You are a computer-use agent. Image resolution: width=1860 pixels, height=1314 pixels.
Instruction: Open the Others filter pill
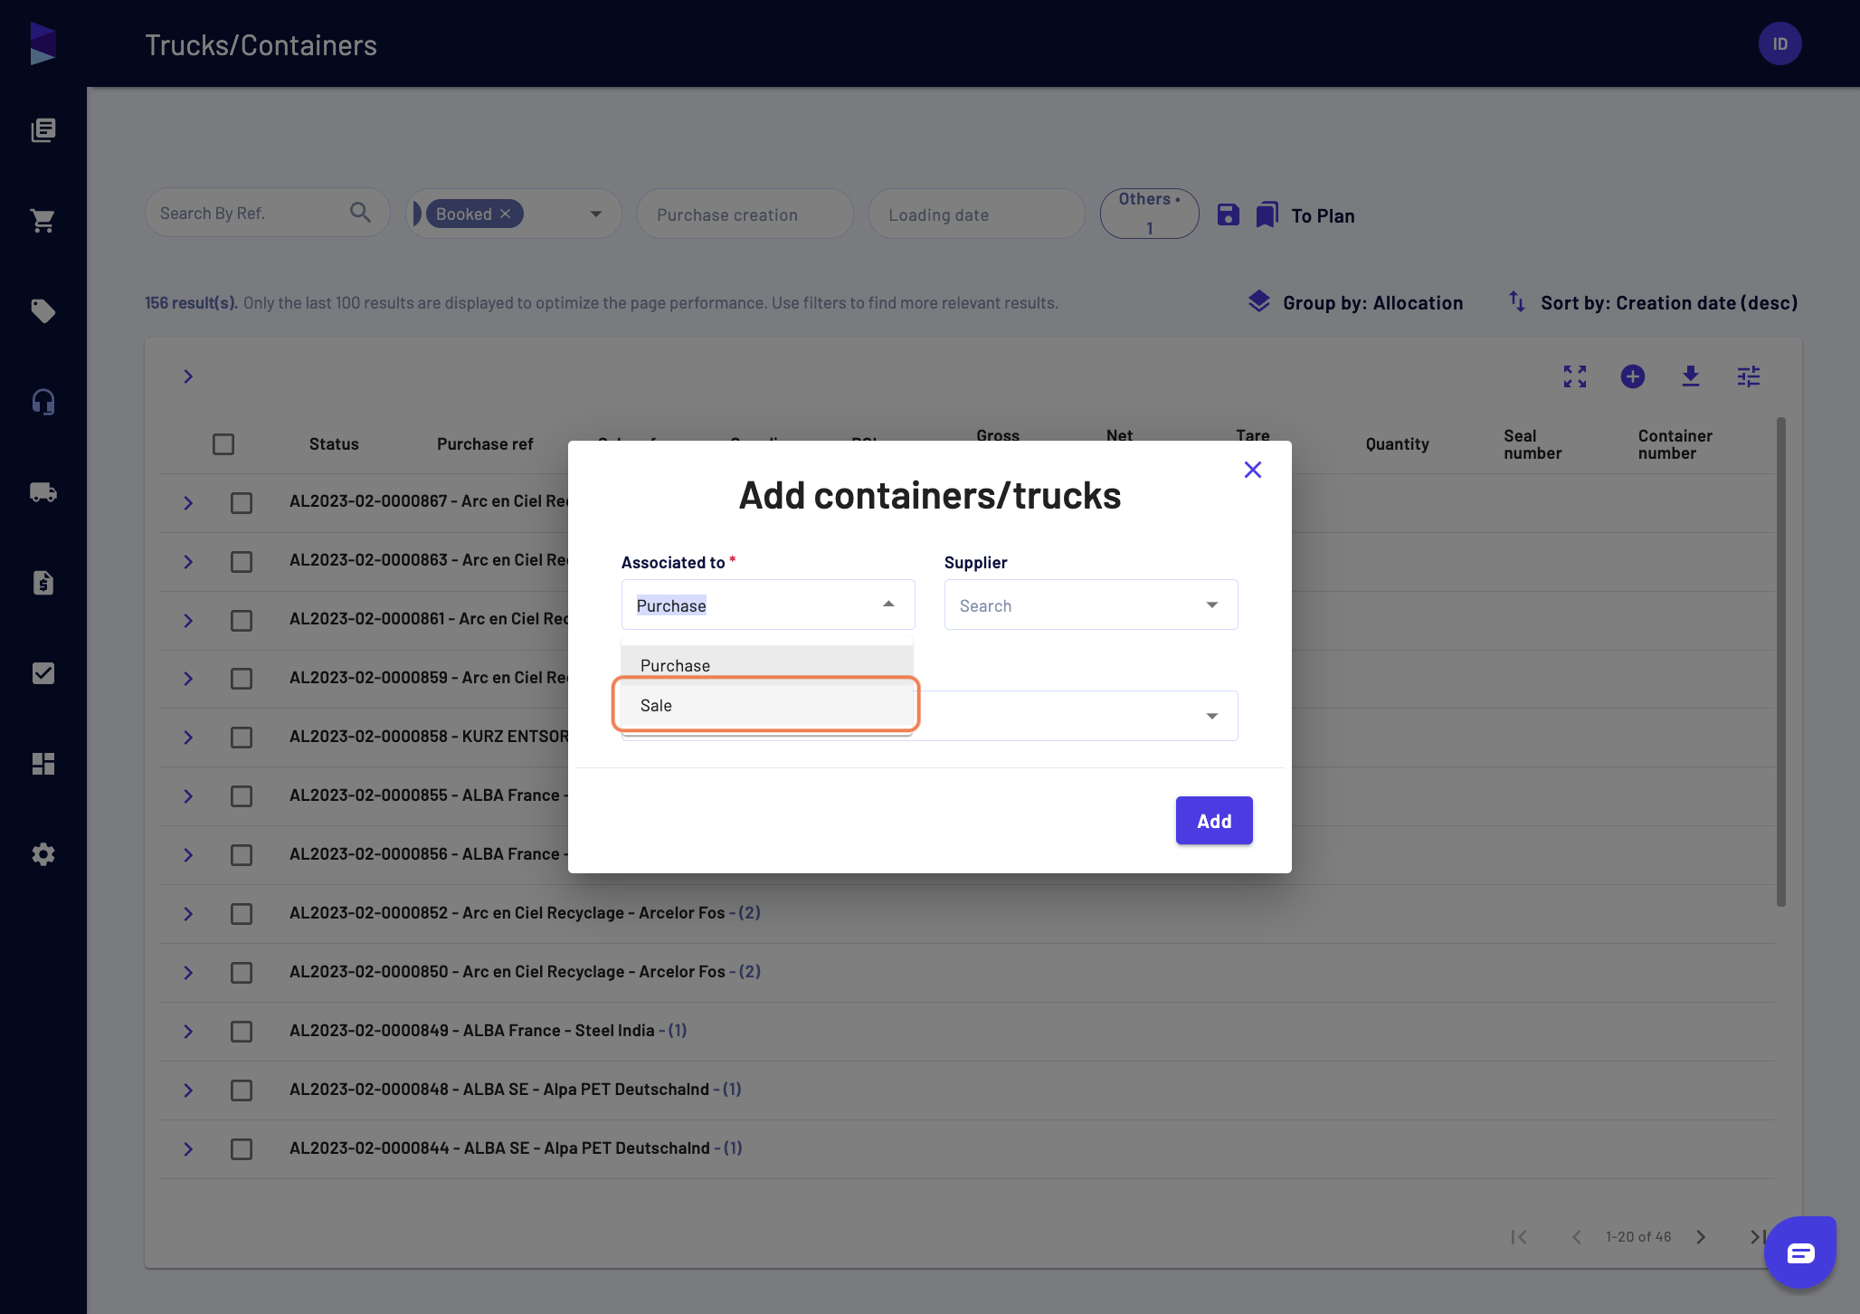tap(1149, 214)
